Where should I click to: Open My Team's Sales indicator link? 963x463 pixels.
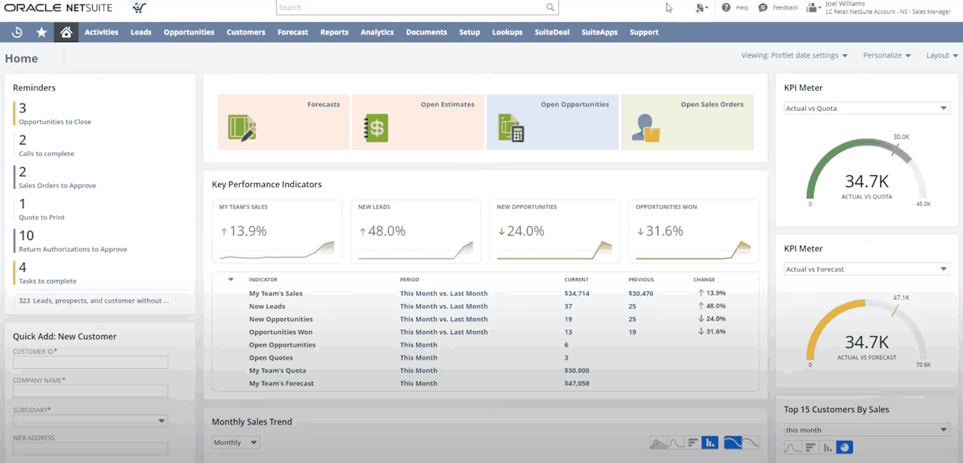[x=275, y=294]
